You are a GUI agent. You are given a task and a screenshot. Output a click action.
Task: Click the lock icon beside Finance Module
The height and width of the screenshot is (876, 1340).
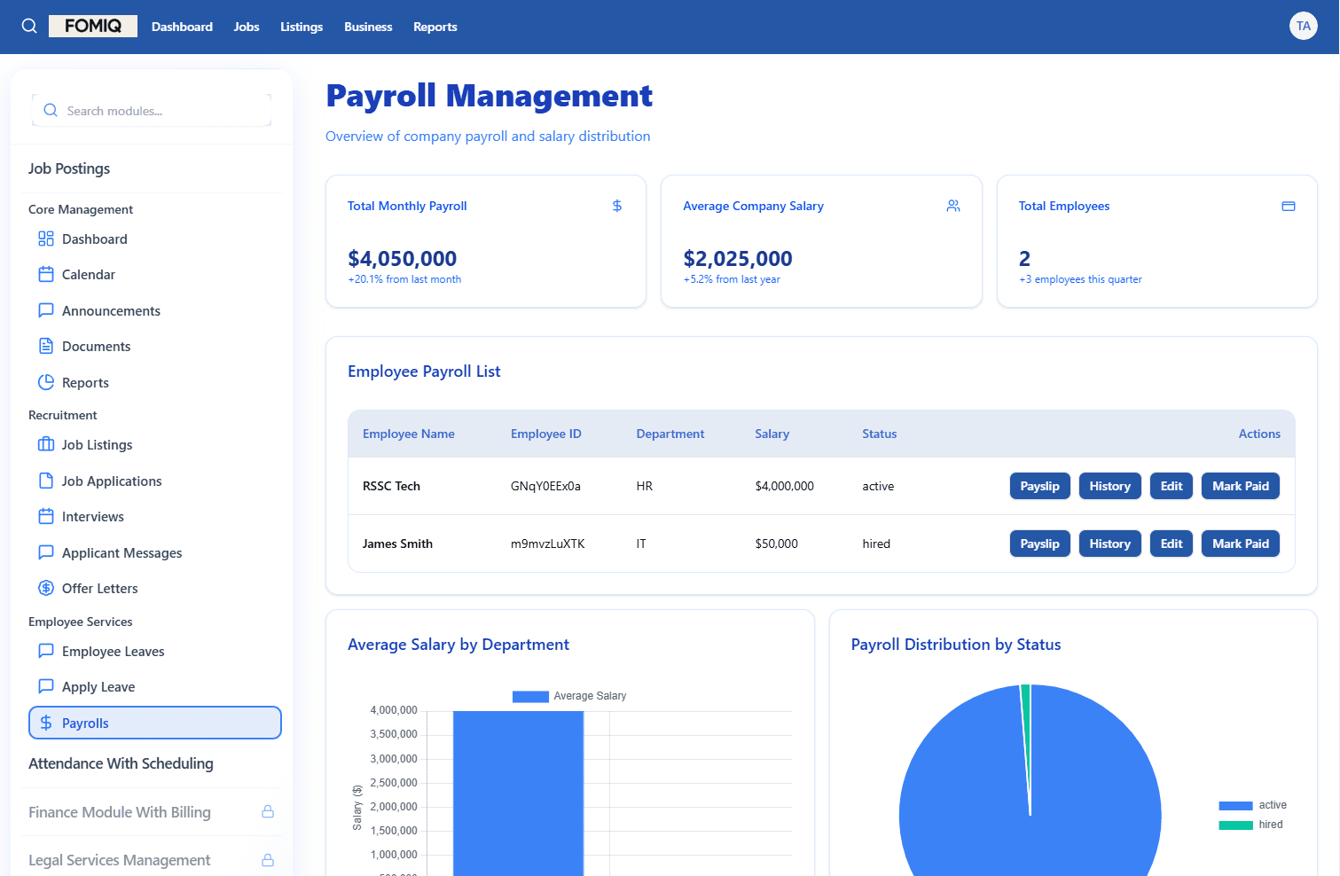click(x=268, y=812)
